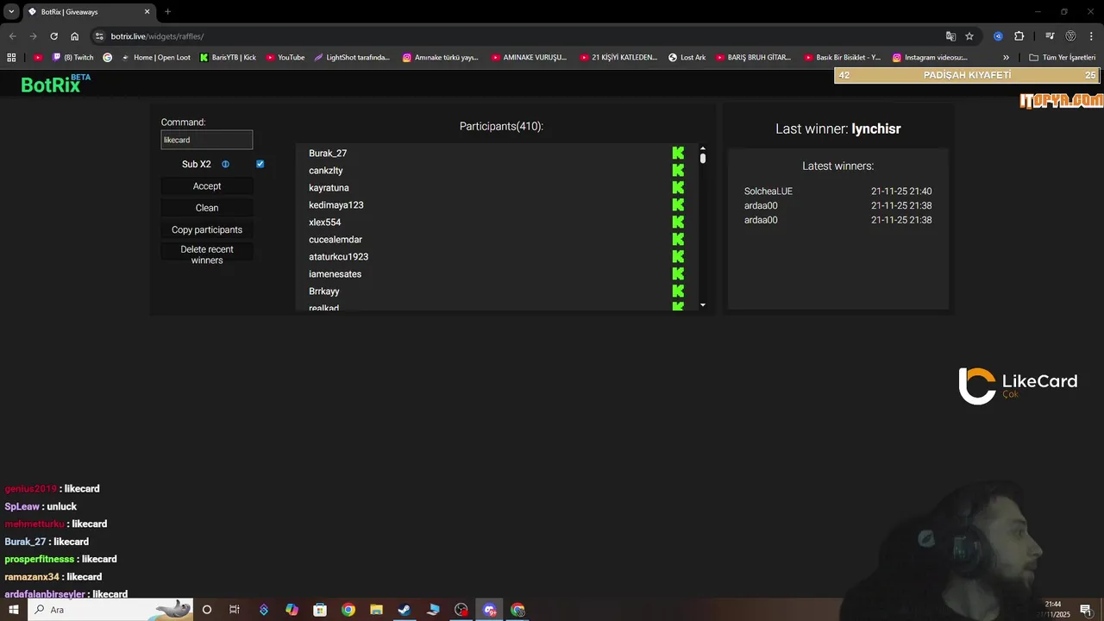The image size is (1104, 621).
Task: Click the Kick icon beside cucealemdar
Action: point(678,240)
